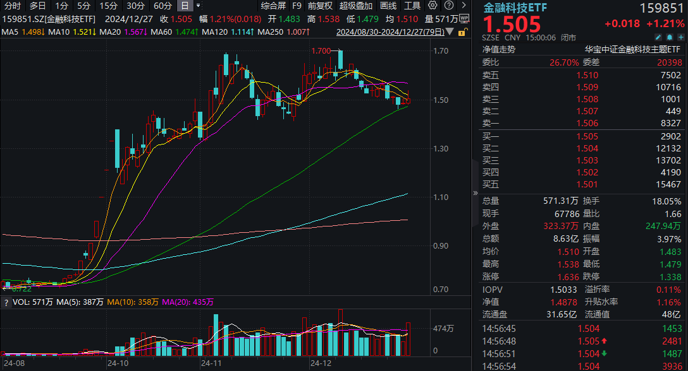Click the WP marker icon next to 量571万
The height and width of the screenshot is (371, 688).
tap(465, 18)
